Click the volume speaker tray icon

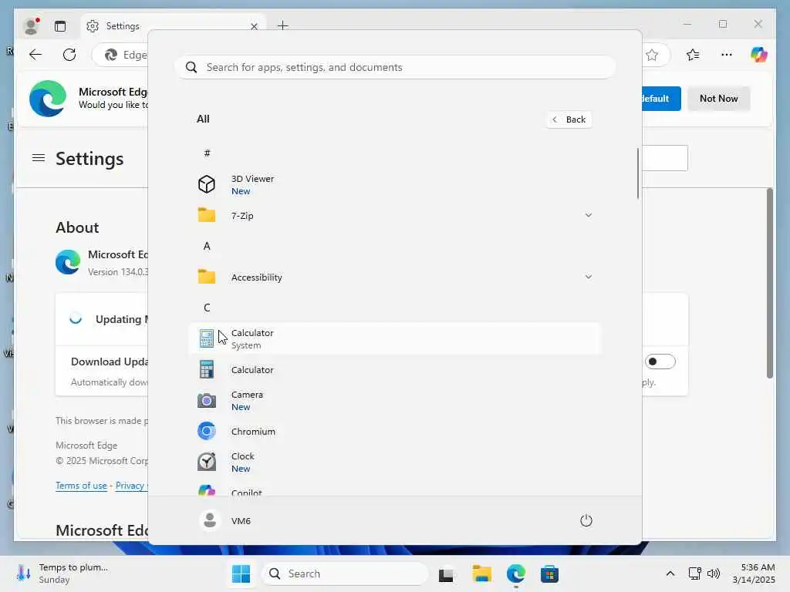(x=714, y=573)
